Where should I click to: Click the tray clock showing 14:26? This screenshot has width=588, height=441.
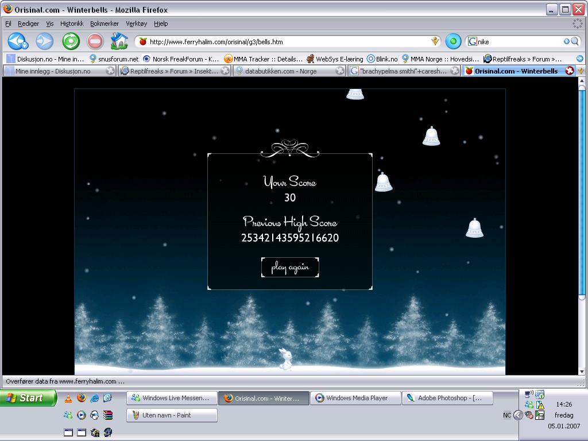[564, 404]
